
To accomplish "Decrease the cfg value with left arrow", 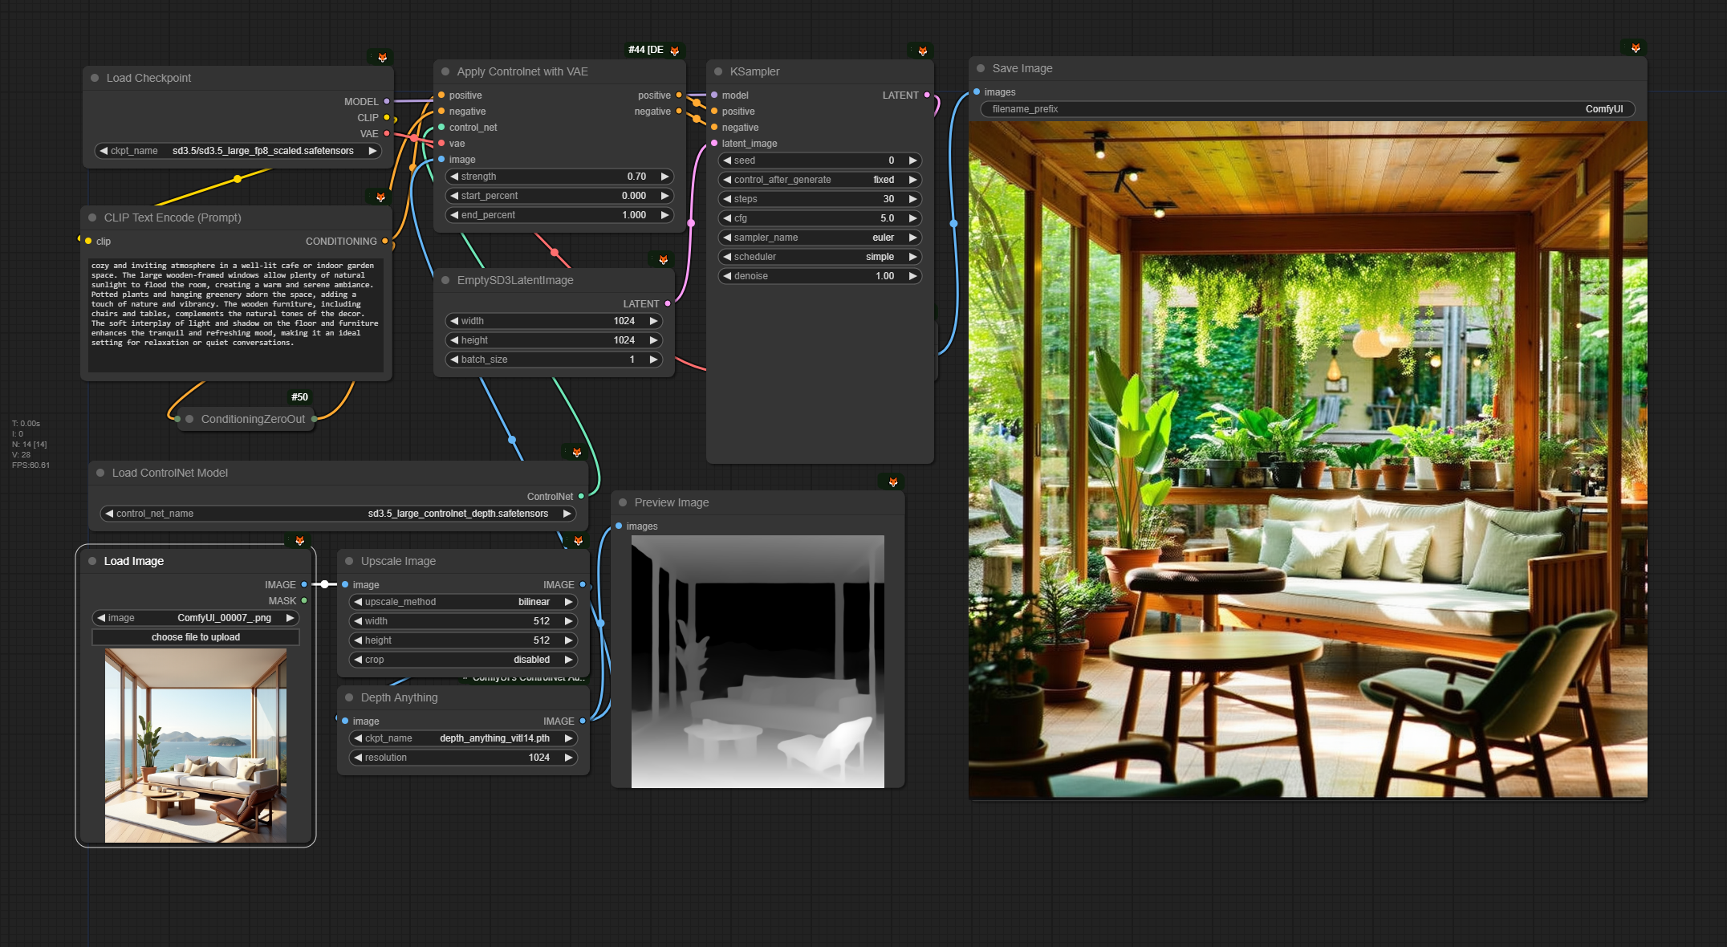I will coord(727,218).
